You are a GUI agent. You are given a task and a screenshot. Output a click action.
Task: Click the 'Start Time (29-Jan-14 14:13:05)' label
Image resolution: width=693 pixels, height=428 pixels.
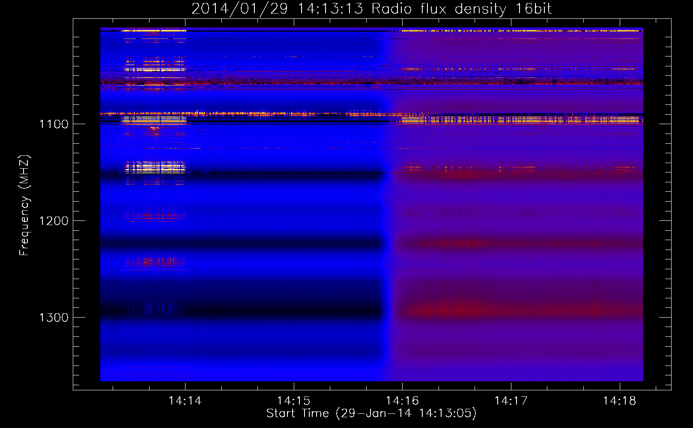pyautogui.click(x=371, y=413)
